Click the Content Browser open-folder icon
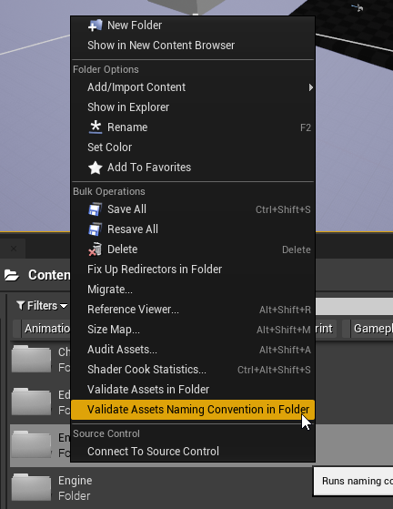This screenshot has width=393, height=509. click(x=12, y=275)
